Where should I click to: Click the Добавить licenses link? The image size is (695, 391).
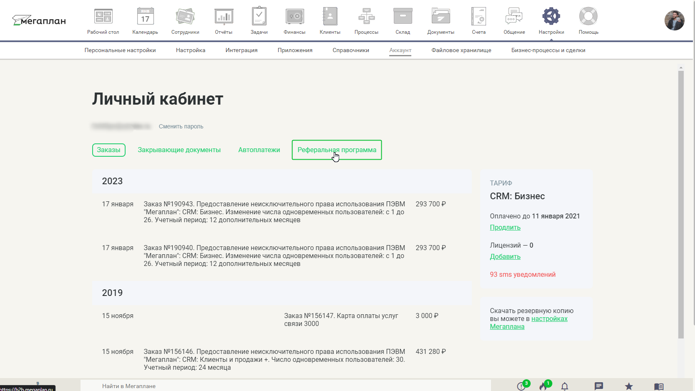tap(505, 256)
